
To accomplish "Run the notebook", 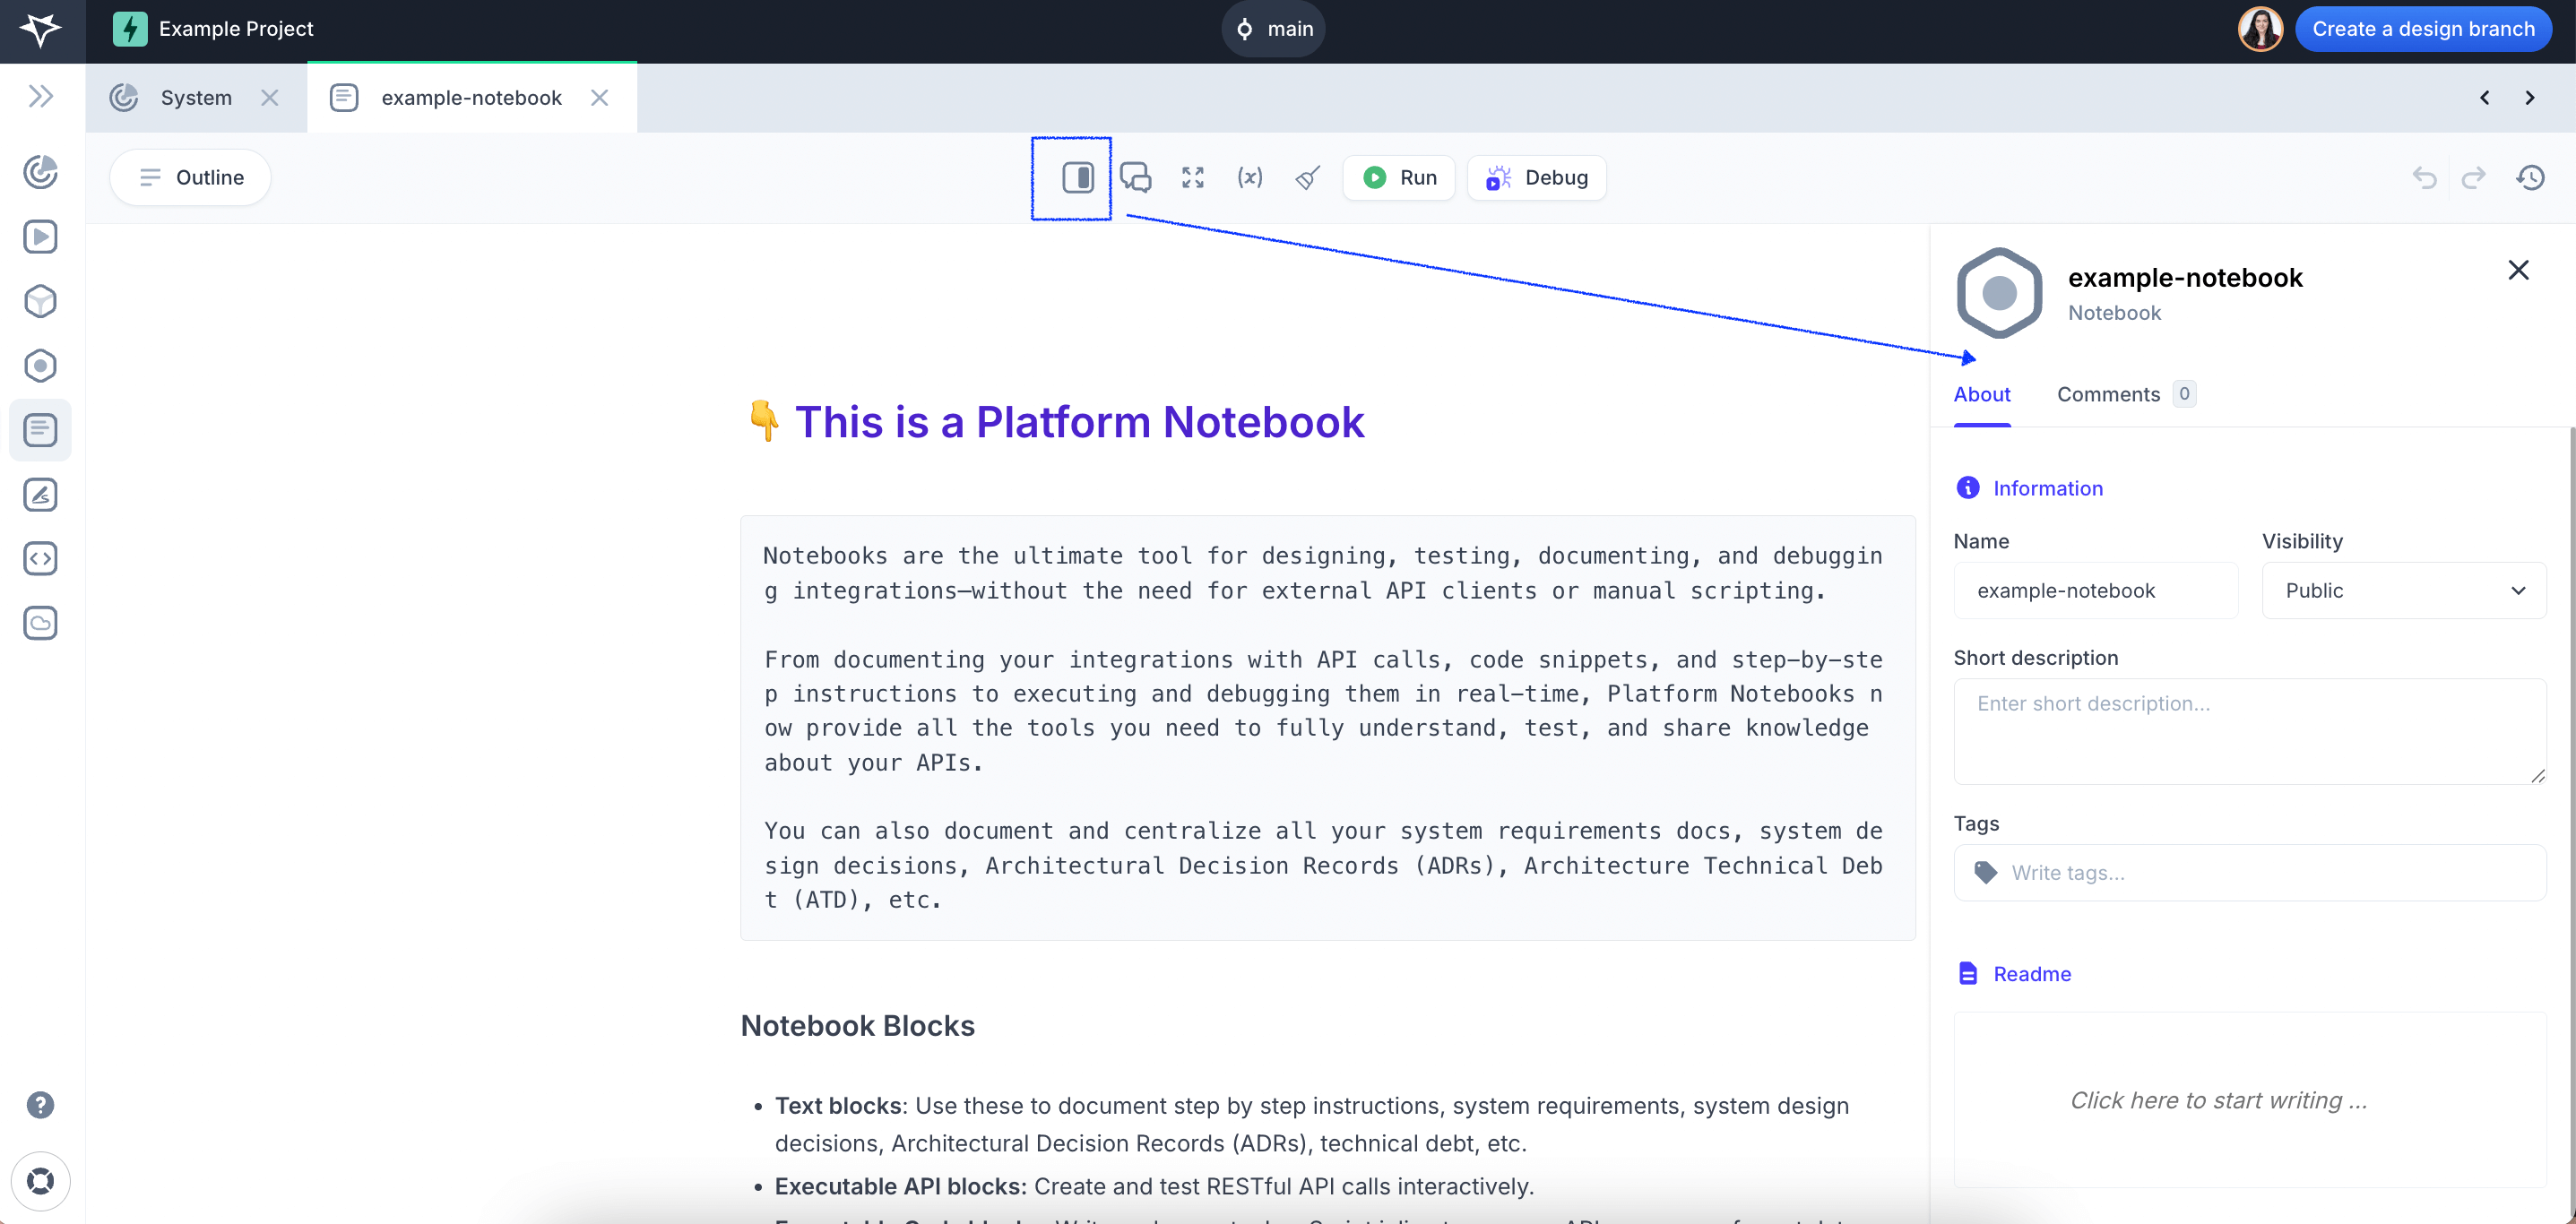I will (1398, 178).
